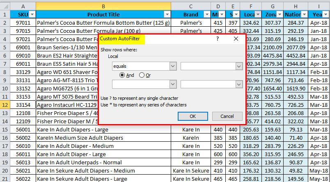Click cell 'KareIn Medium Size Adult Diapers'

pos(103,138)
